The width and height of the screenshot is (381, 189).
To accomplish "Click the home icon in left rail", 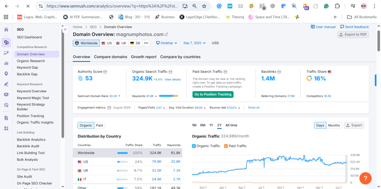I will [x=6, y=29].
